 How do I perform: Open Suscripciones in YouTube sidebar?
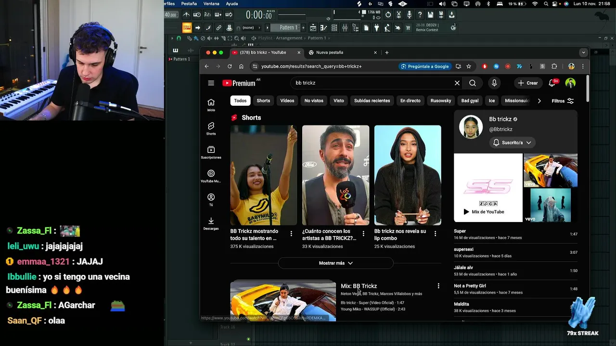coord(211,152)
